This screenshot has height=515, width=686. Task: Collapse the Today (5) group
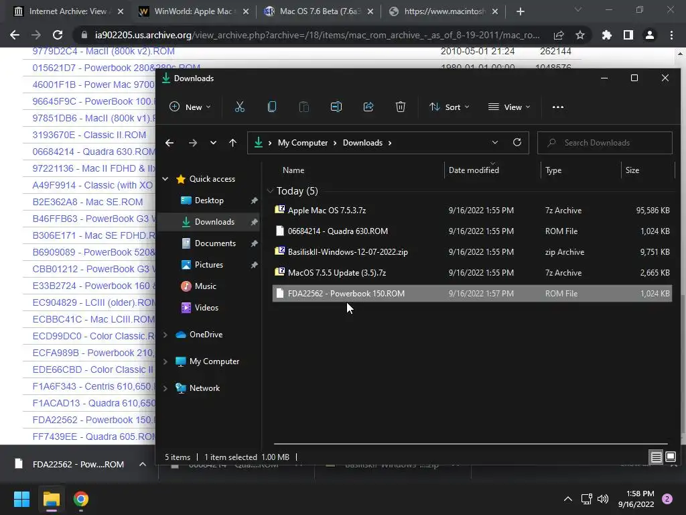[270, 191]
